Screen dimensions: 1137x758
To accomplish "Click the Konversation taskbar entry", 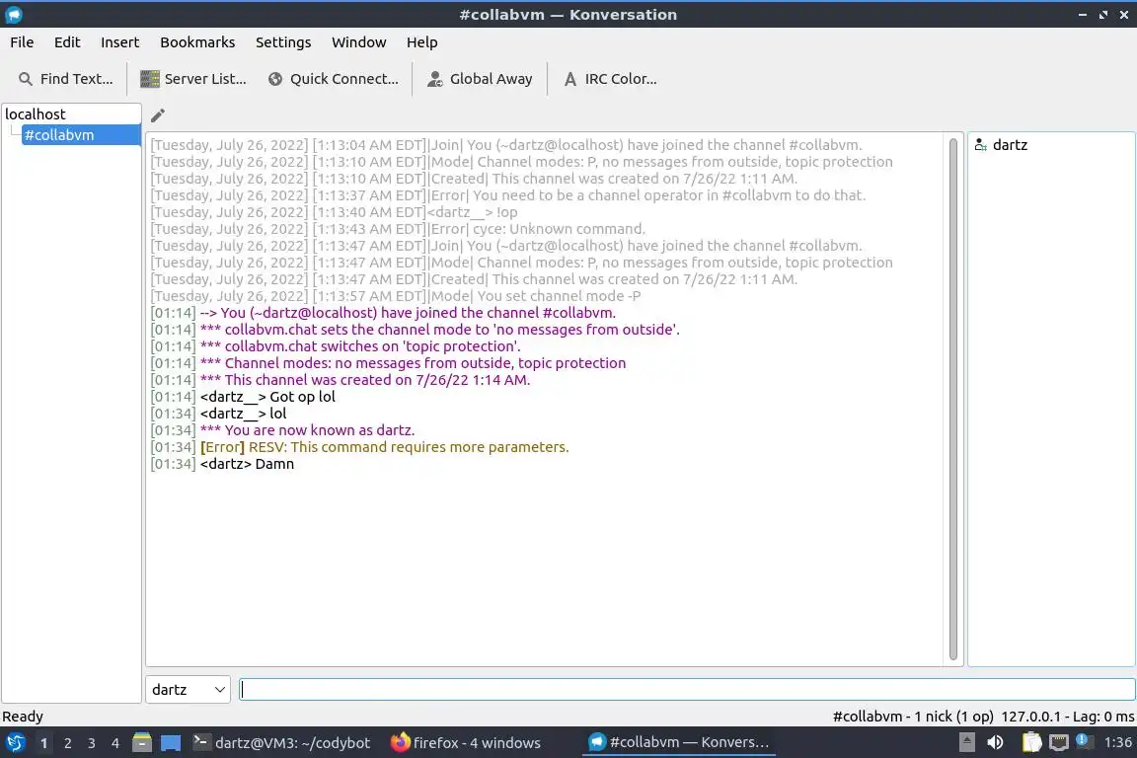I will point(678,743).
